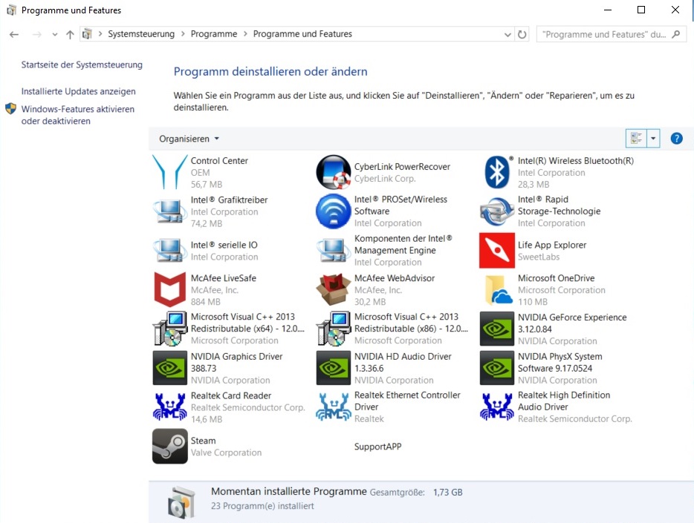Select the Control Center program icon
The width and height of the screenshot is (694, 523).
[x=170, y=172]
